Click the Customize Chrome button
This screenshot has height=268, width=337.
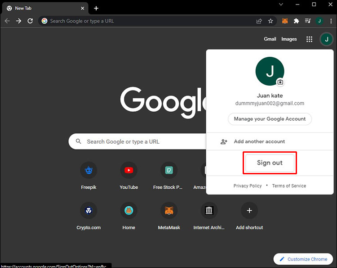pyautogui.click(x=303, y=259)
